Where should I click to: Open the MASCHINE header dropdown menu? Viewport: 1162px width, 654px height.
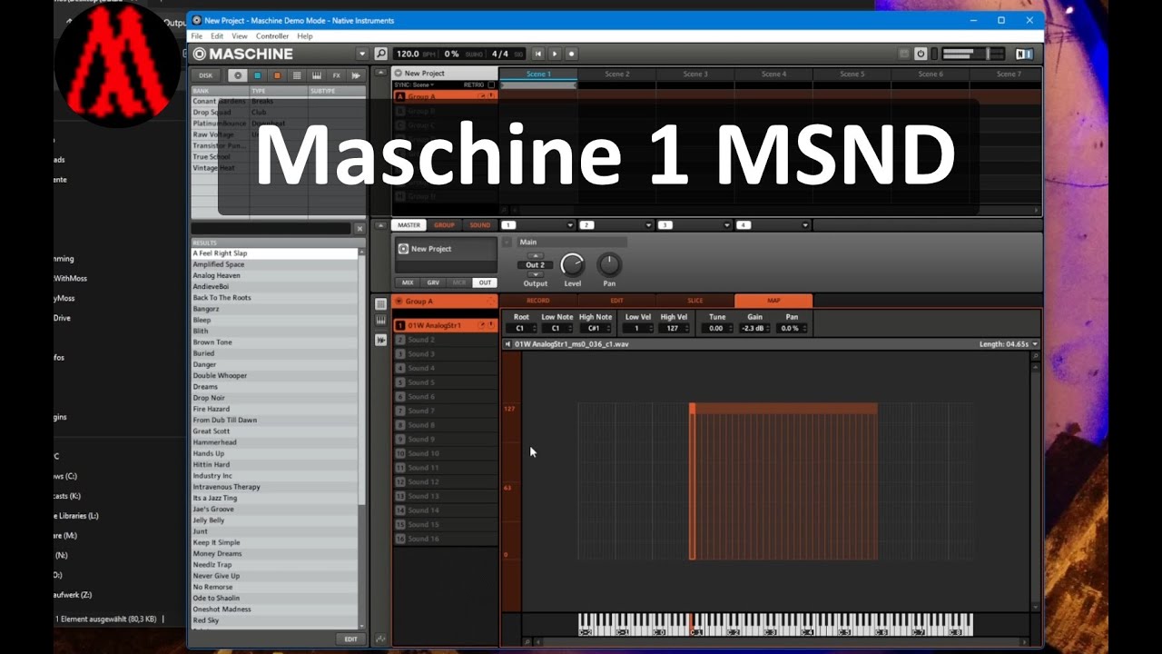(362, 54)
